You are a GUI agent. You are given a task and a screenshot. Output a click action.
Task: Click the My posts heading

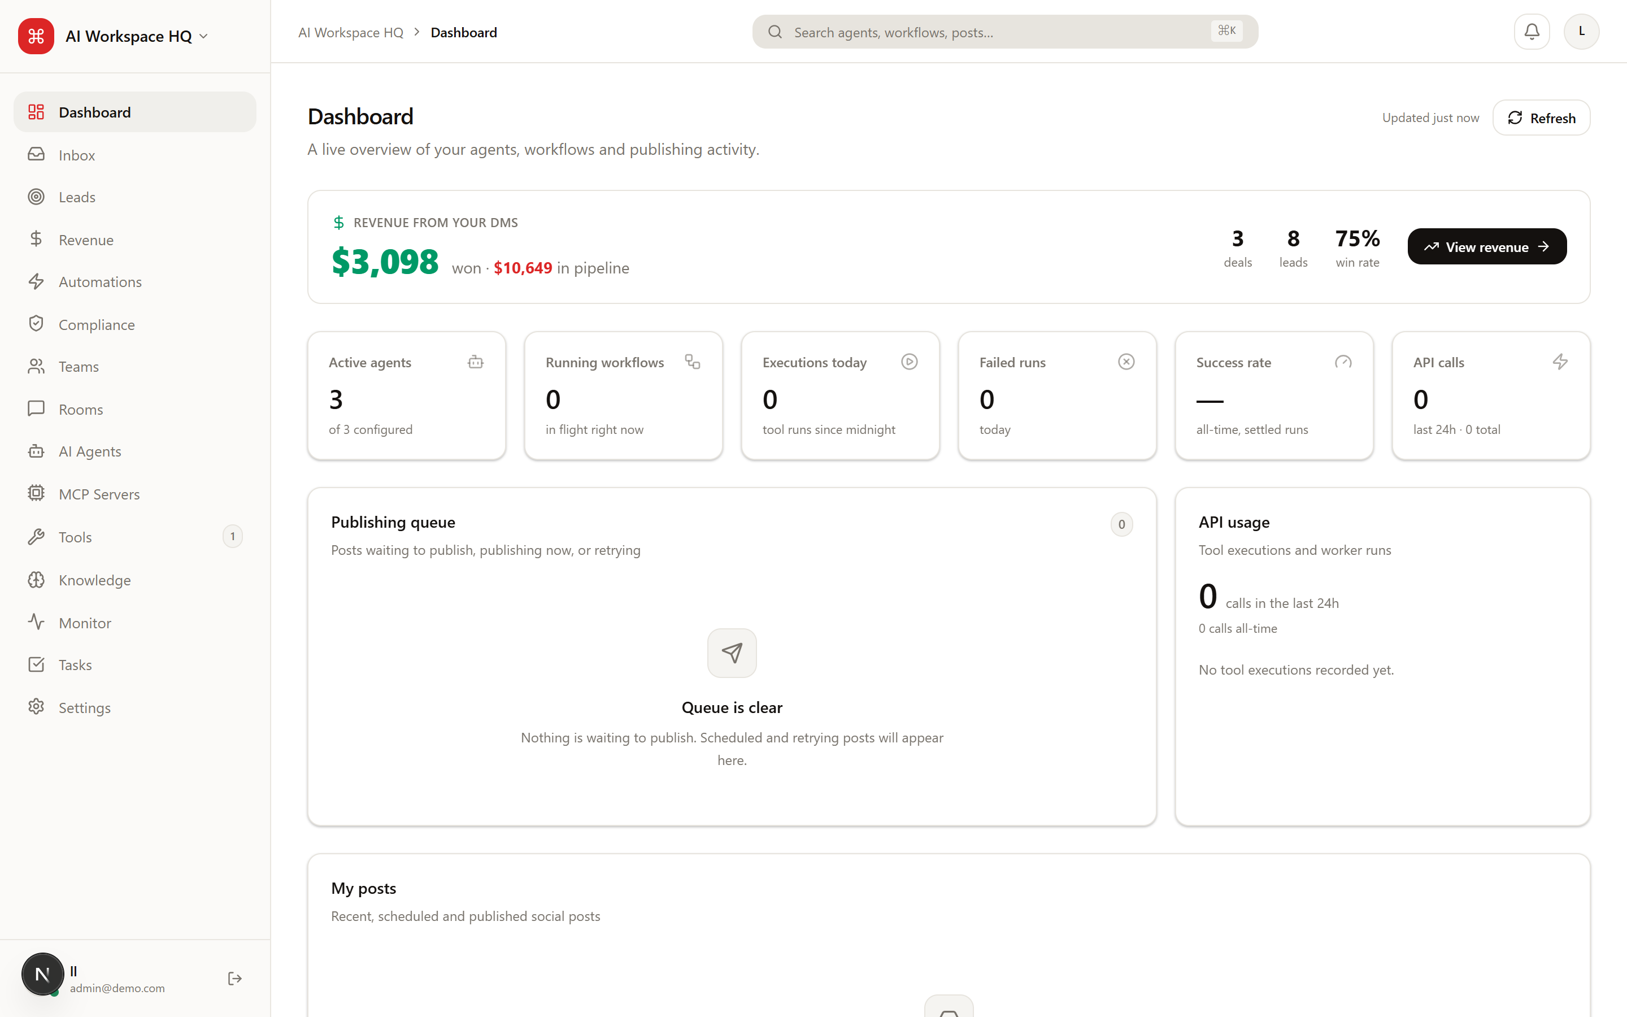(x=364, y=889)
